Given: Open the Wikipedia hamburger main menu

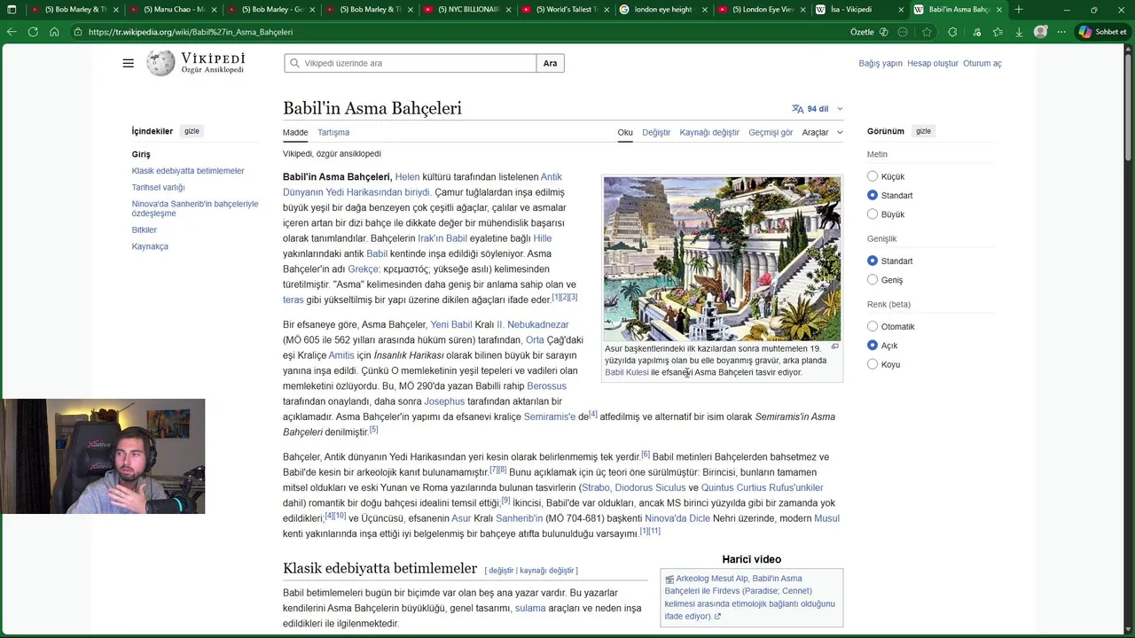Looking at the screenshot, I should click(129, 63).
